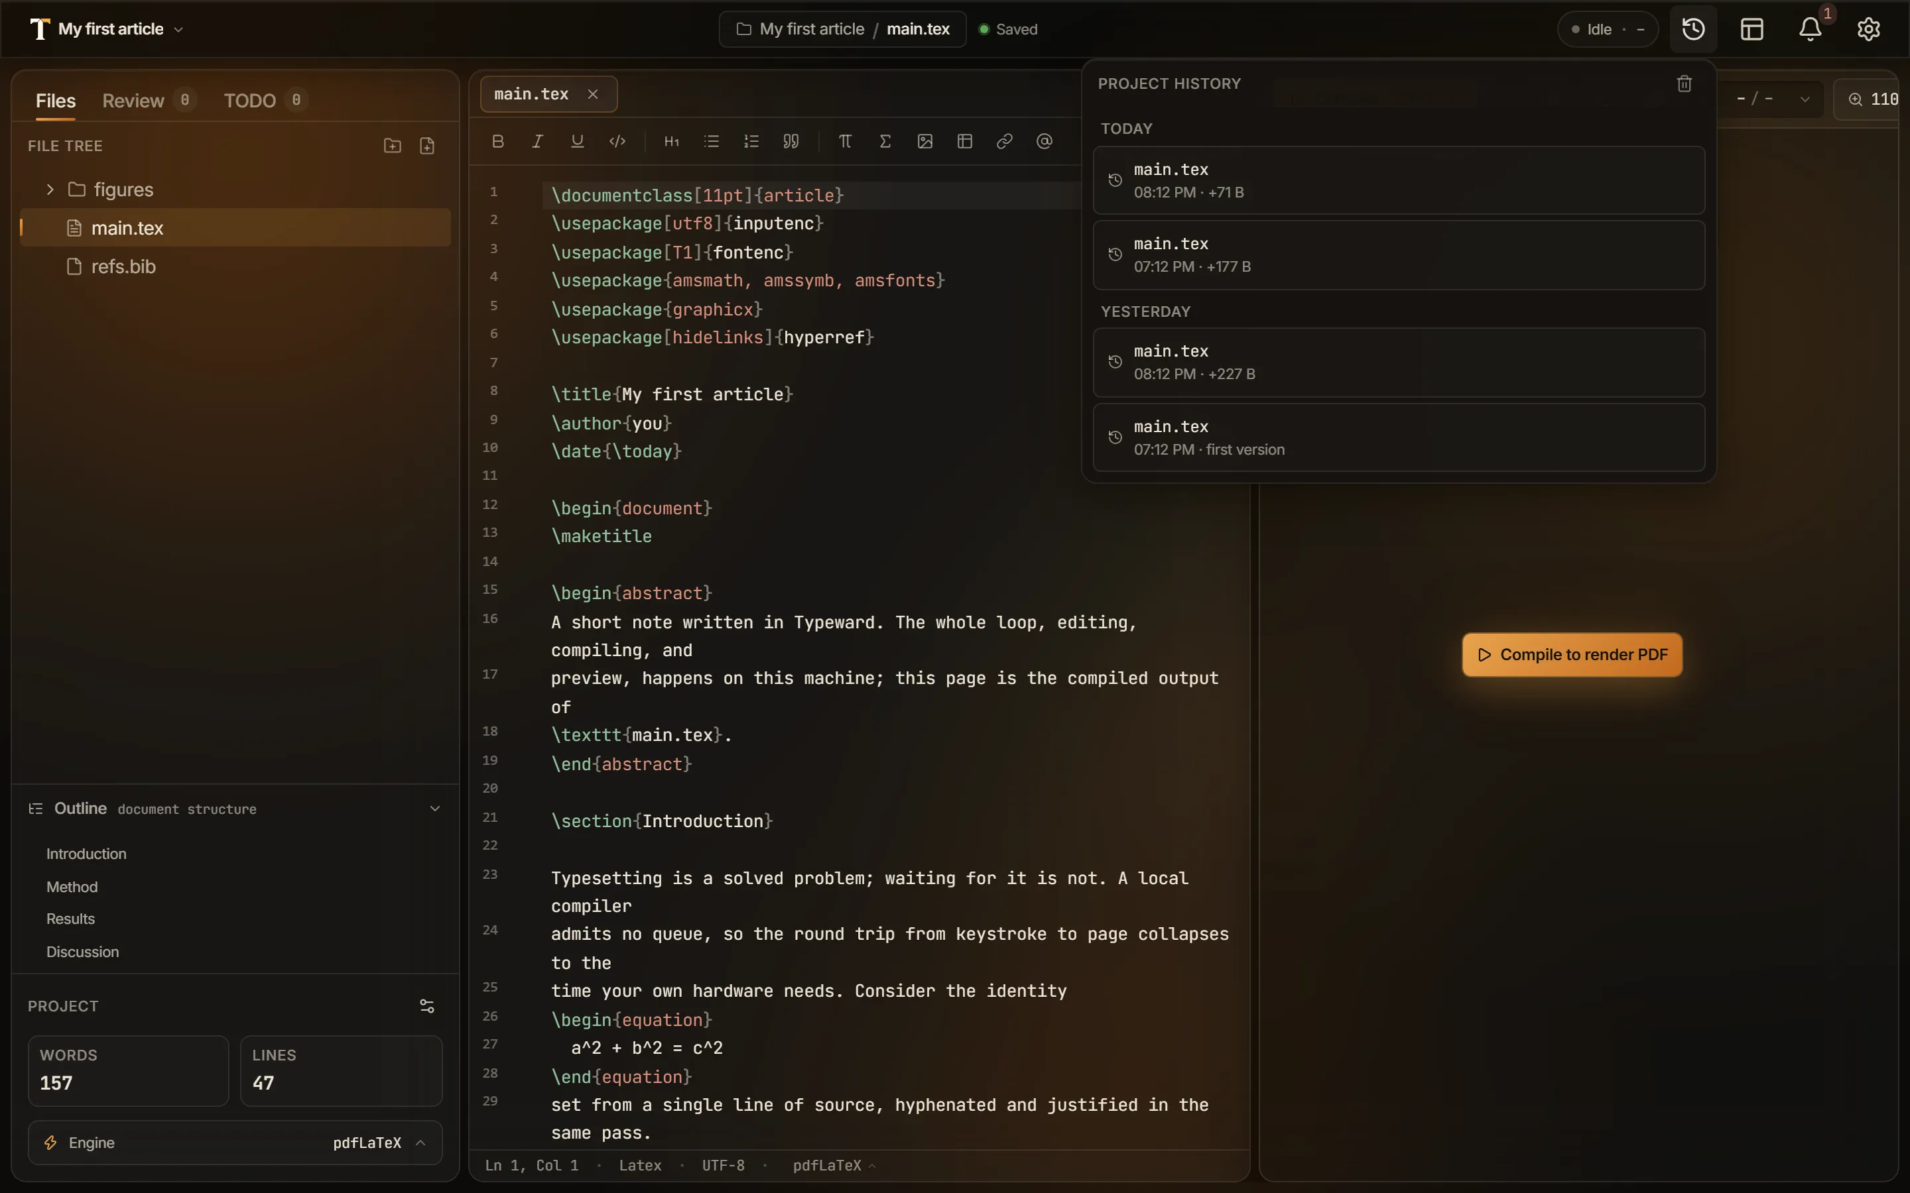
Task: Open refs.bib in the file tree
Action: point(235,266)
